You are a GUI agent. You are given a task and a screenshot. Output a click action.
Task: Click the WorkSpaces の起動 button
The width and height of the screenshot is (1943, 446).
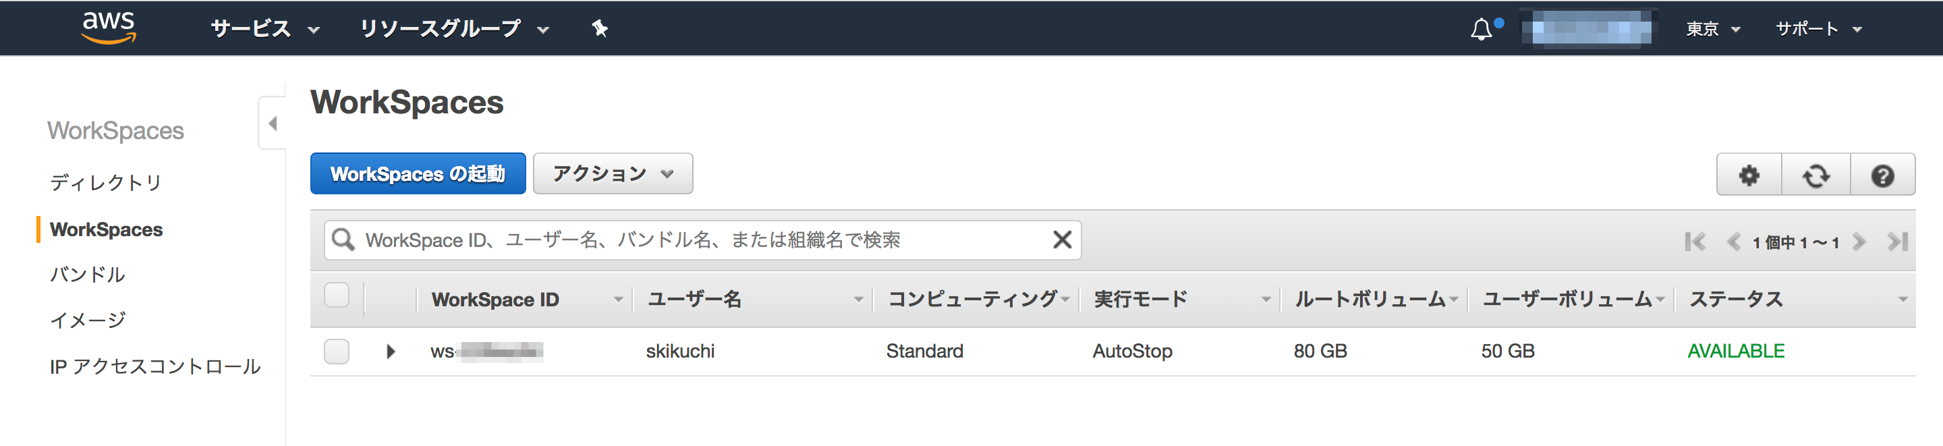pyautogui.click(x=418, y=173)
